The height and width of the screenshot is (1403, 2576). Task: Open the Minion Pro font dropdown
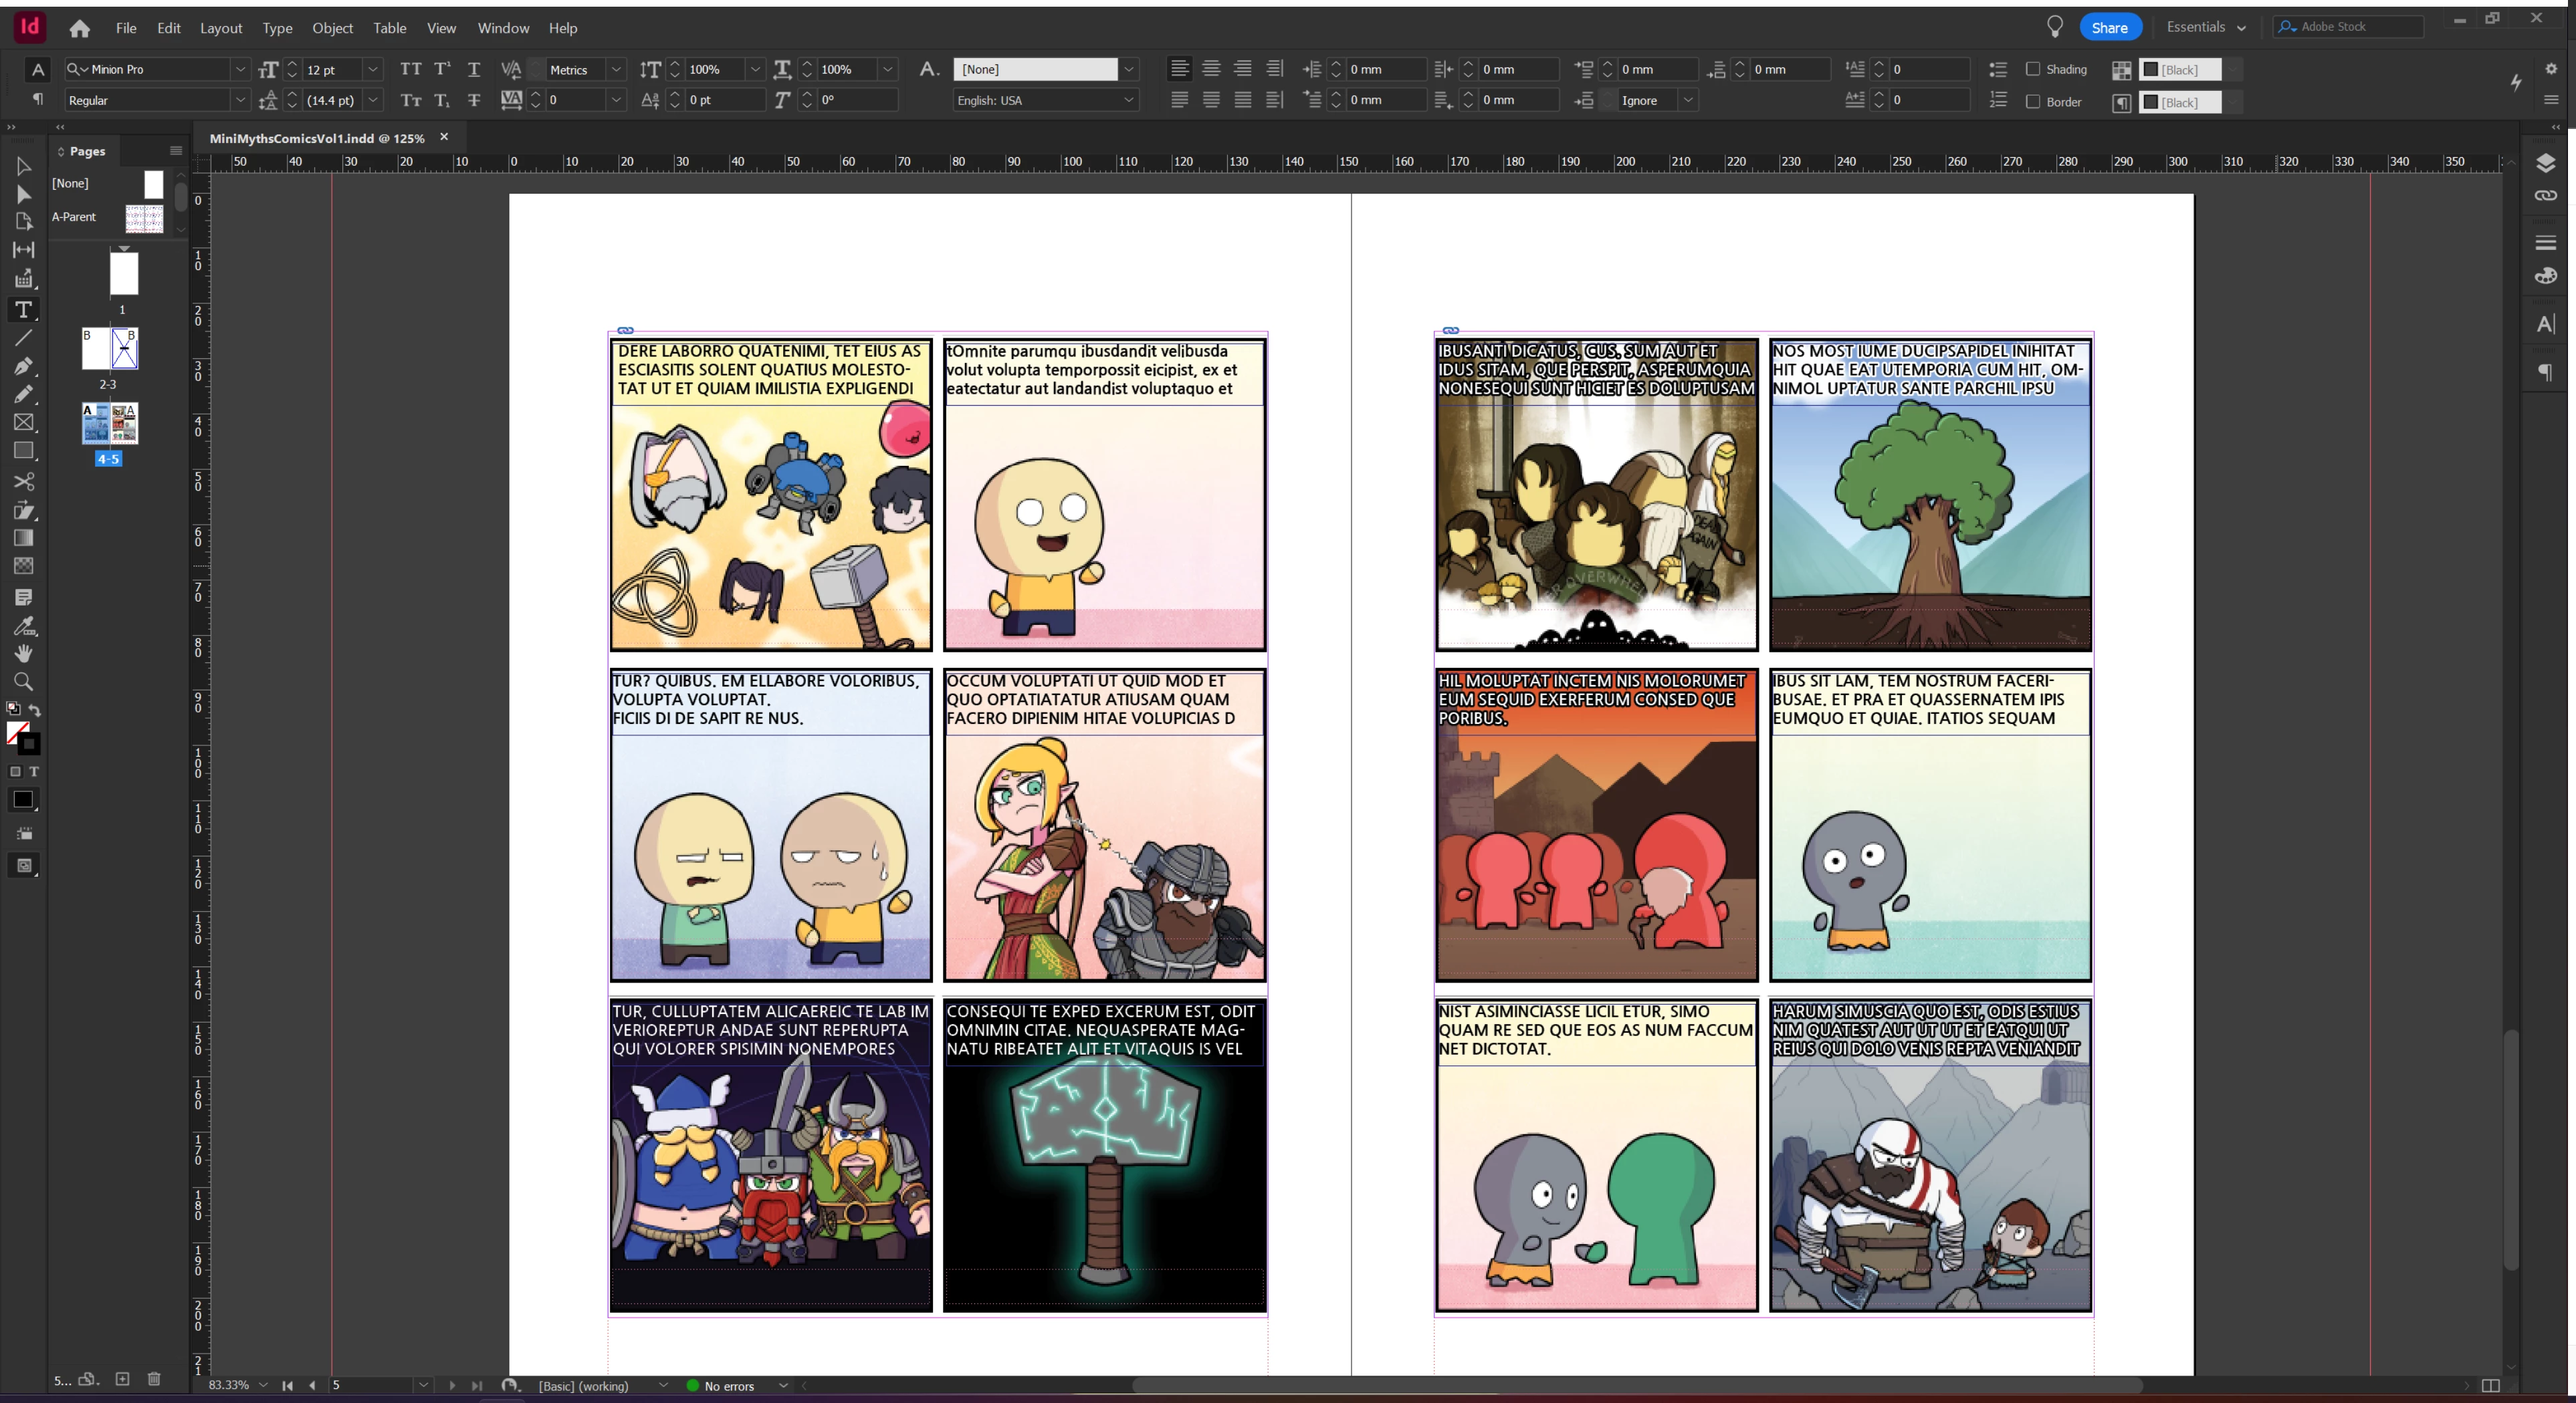[240, 69]
